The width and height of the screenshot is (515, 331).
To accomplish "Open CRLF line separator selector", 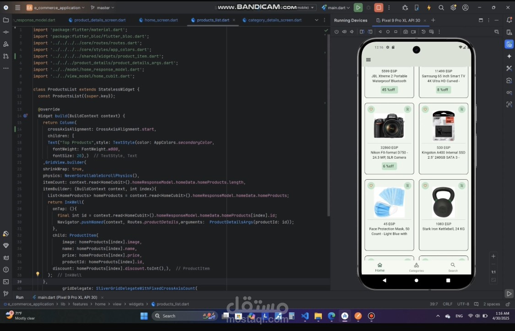I will click(x=447, y=304).
